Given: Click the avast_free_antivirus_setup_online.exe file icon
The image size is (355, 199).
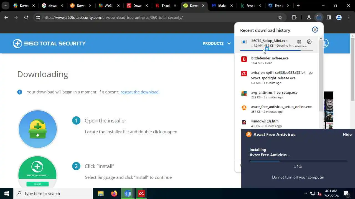Looking at the screenshot, I should coord(244,108).
